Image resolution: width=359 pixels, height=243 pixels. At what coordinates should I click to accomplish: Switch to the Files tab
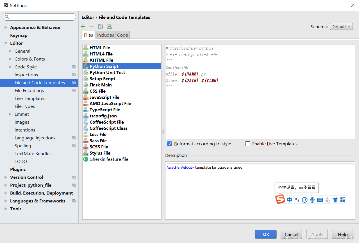[88, 35]
